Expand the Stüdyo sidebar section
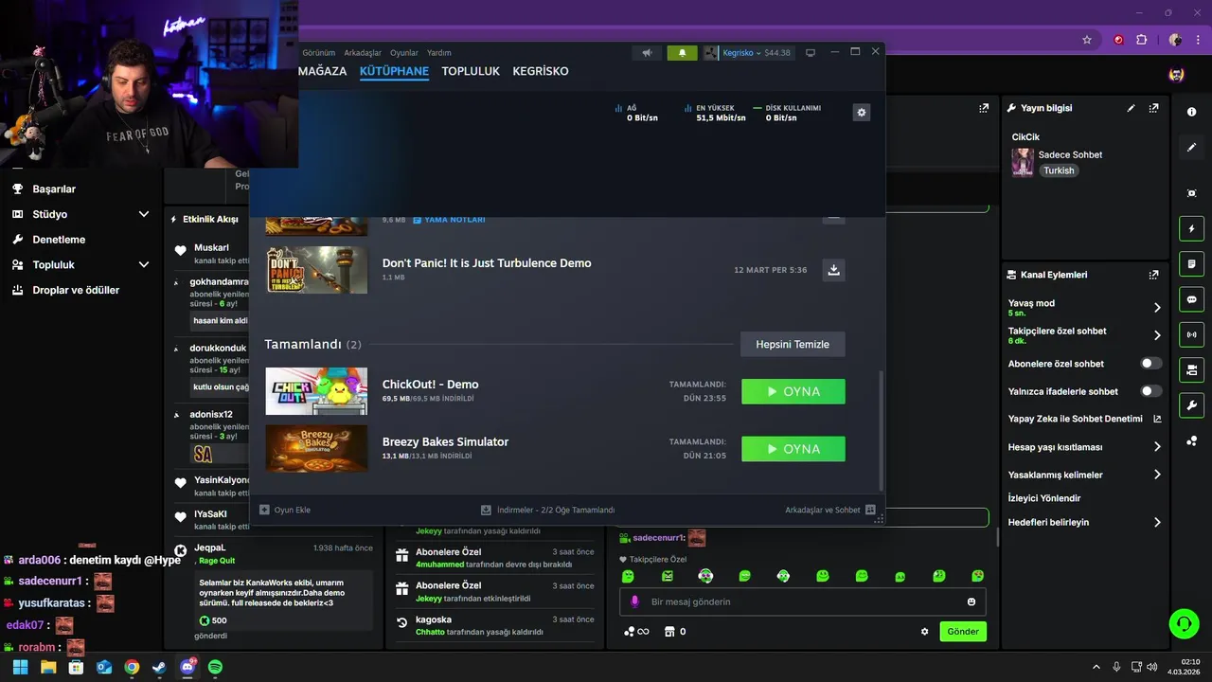 [x=144, y=214]
